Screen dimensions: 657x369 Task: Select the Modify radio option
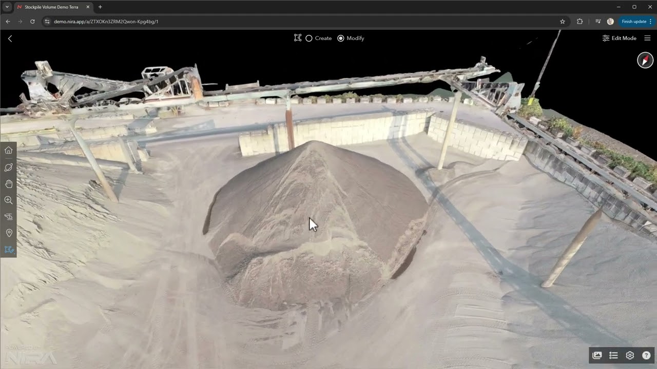pos(351,38)
